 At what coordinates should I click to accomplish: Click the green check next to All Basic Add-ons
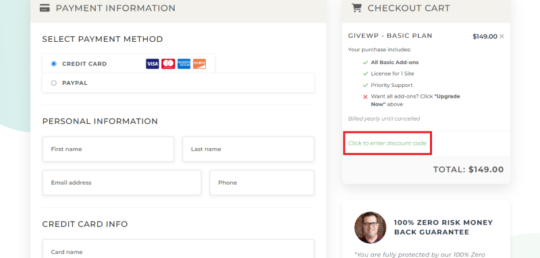(365, 63)
